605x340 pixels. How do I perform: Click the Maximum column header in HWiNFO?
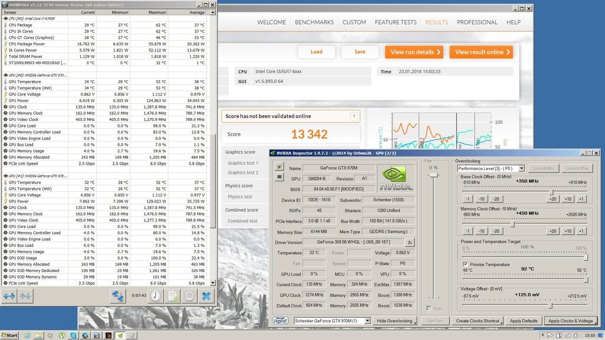coord(148,12)
